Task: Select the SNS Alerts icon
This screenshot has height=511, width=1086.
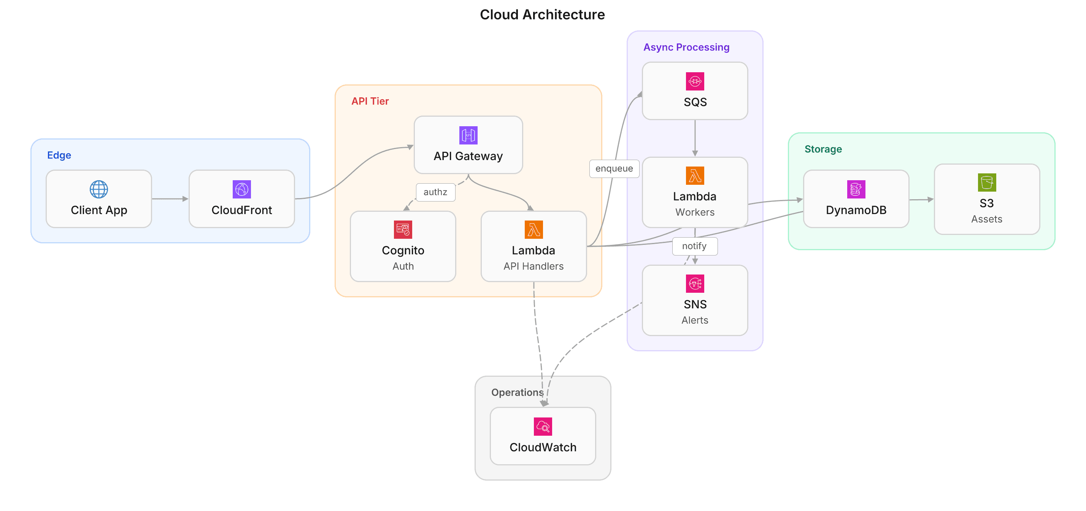Action: (695, 284)
